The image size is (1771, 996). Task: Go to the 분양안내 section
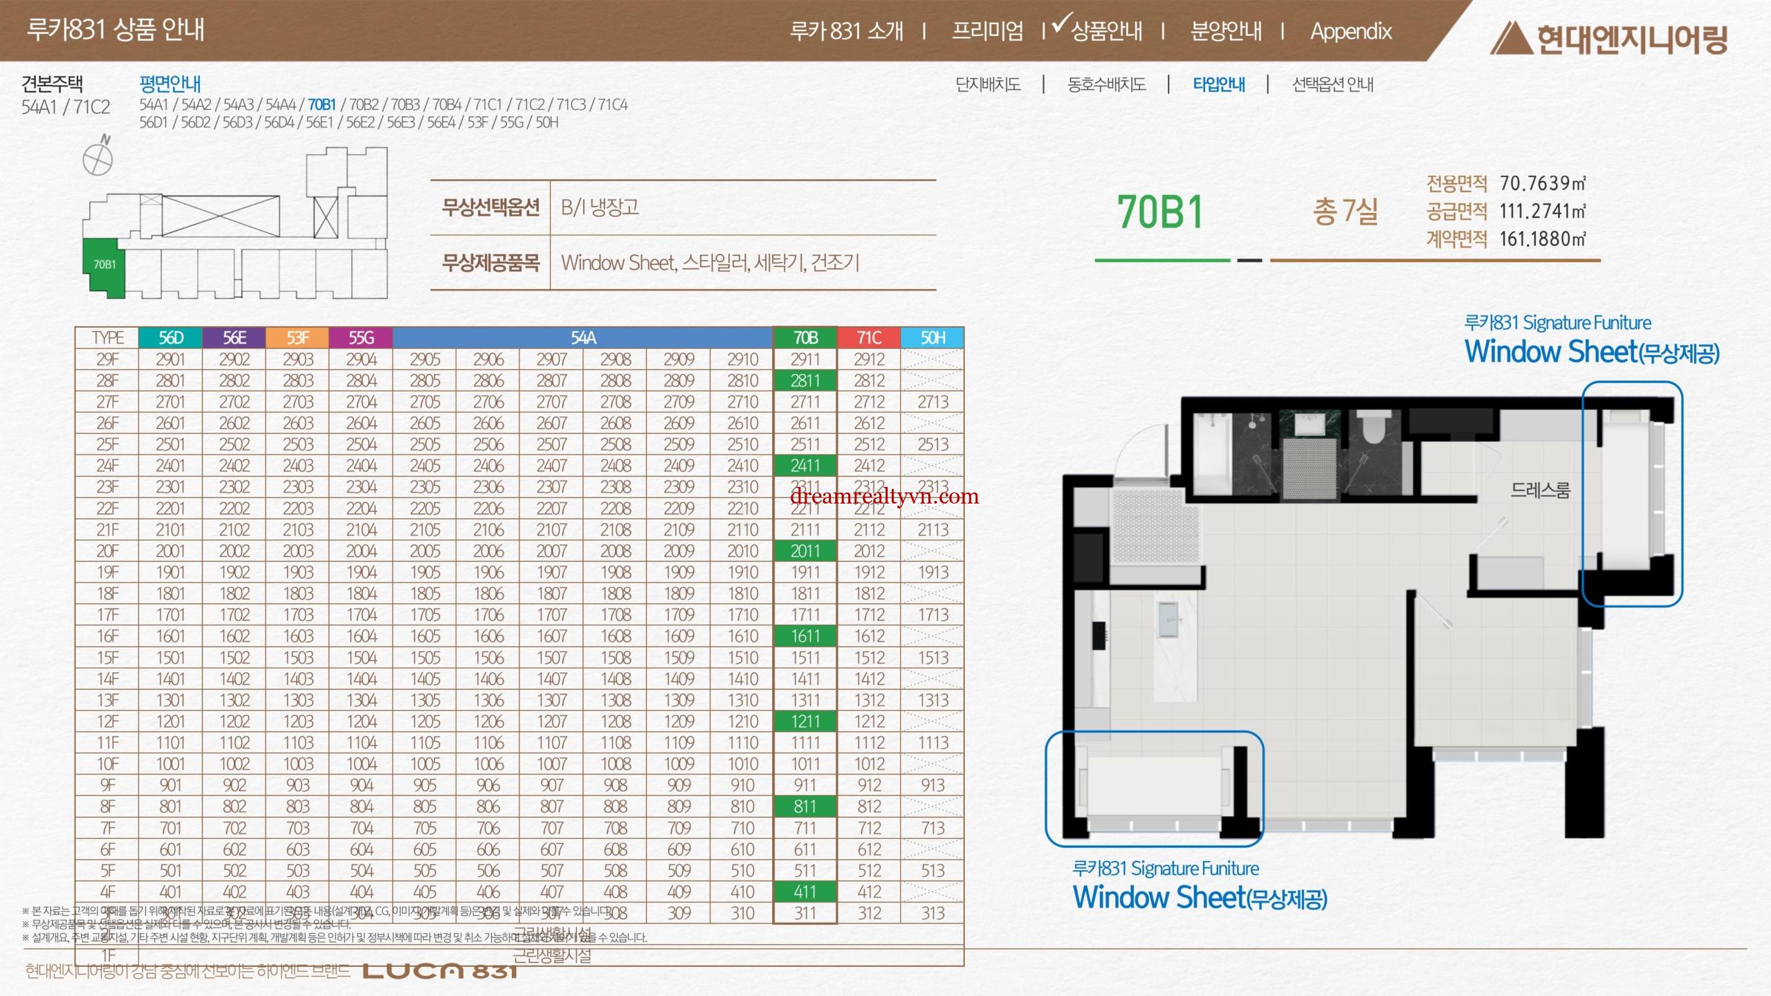coord(1225,31)
